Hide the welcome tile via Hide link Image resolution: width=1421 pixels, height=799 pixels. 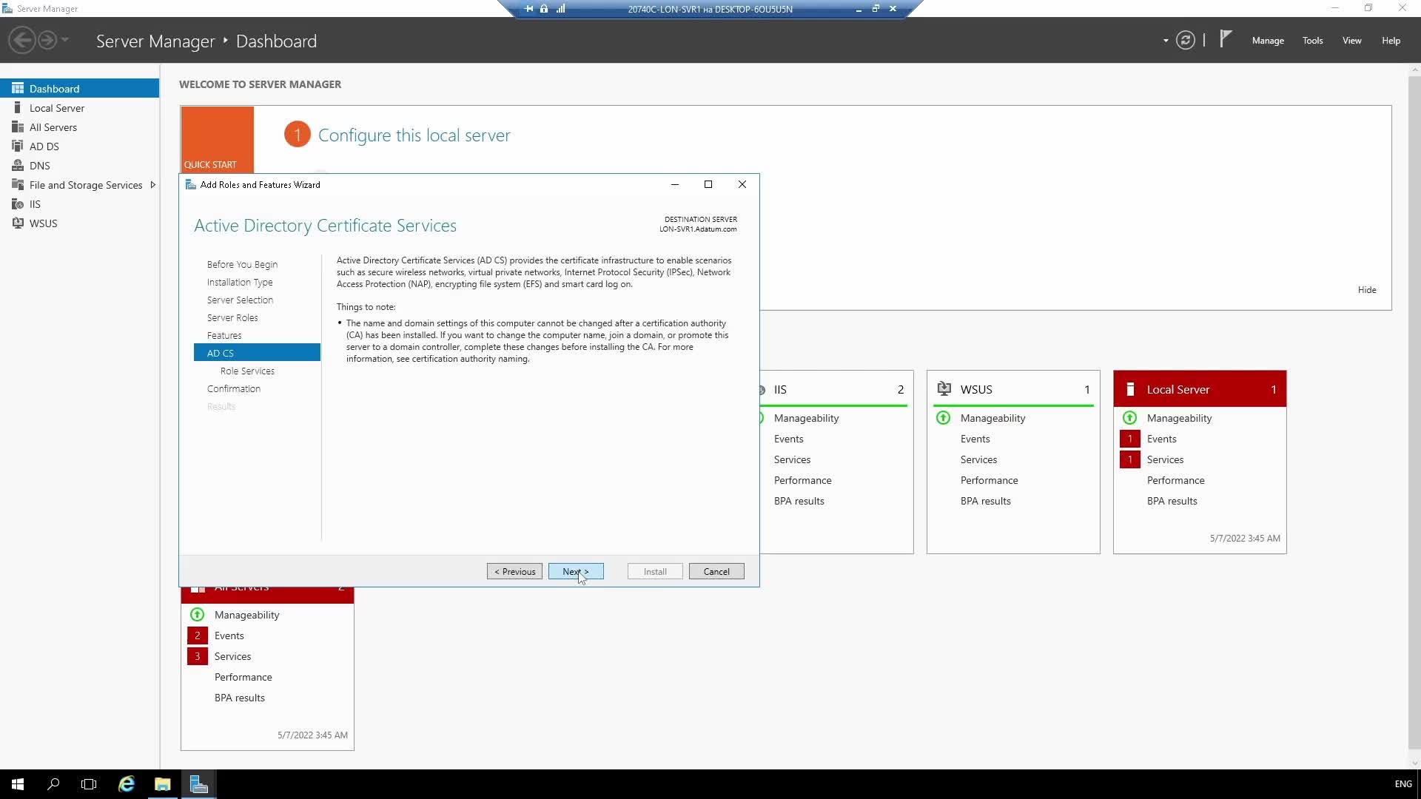point(1367,289)
